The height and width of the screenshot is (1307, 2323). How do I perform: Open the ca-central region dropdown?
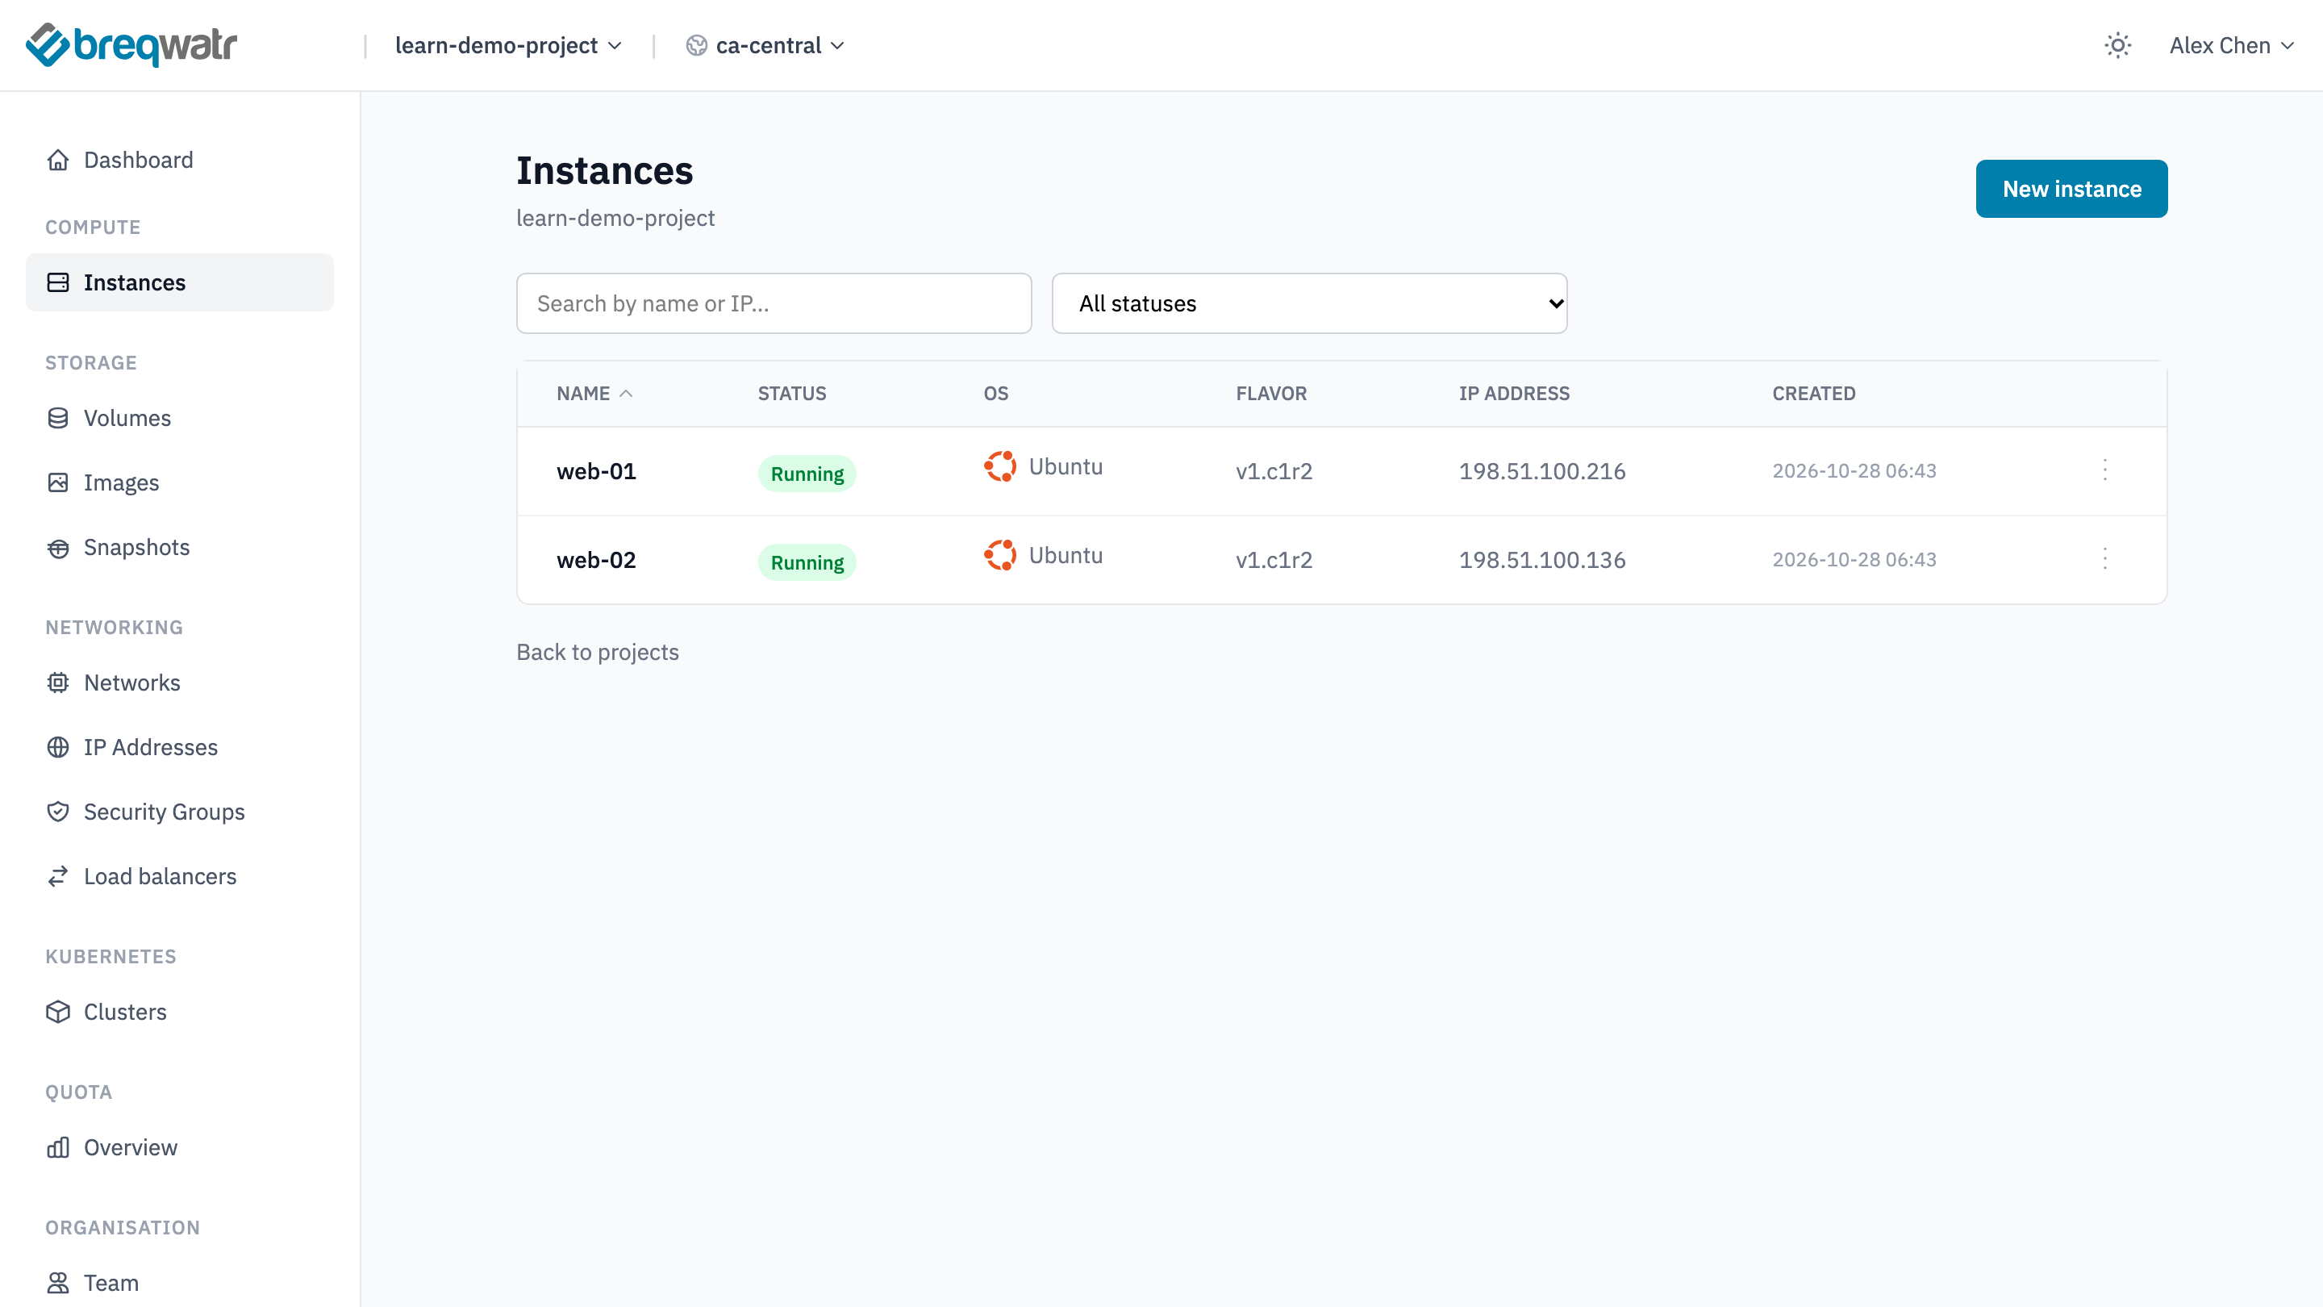pyautogui.click(x=765, y=45)
